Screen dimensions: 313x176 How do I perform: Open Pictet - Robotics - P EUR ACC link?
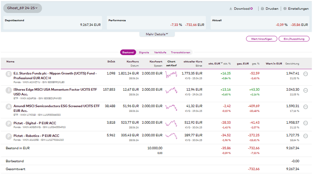(x=36, y=136)
